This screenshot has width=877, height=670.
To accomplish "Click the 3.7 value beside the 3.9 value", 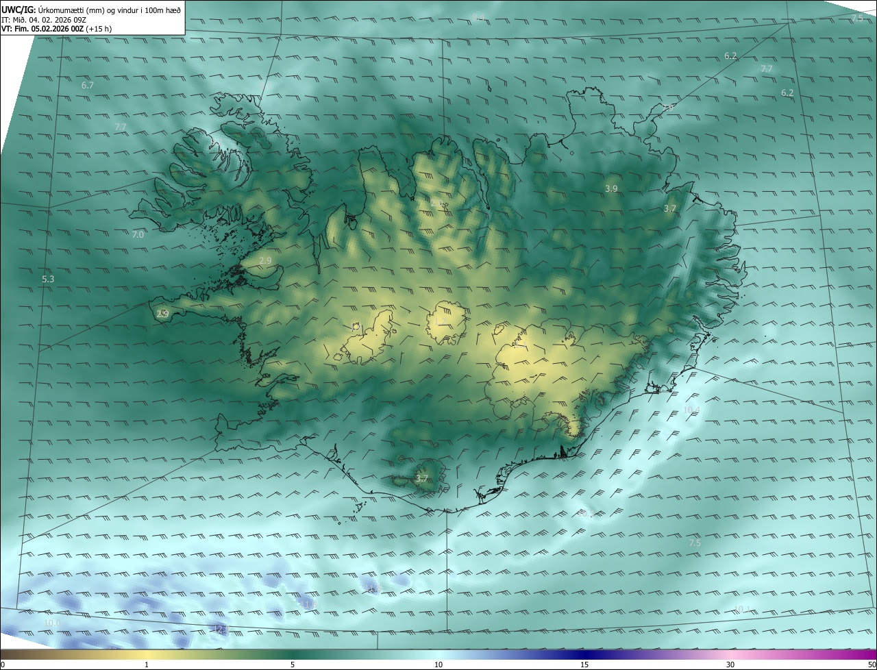I will pyautogui.click(x=670, y=208).
